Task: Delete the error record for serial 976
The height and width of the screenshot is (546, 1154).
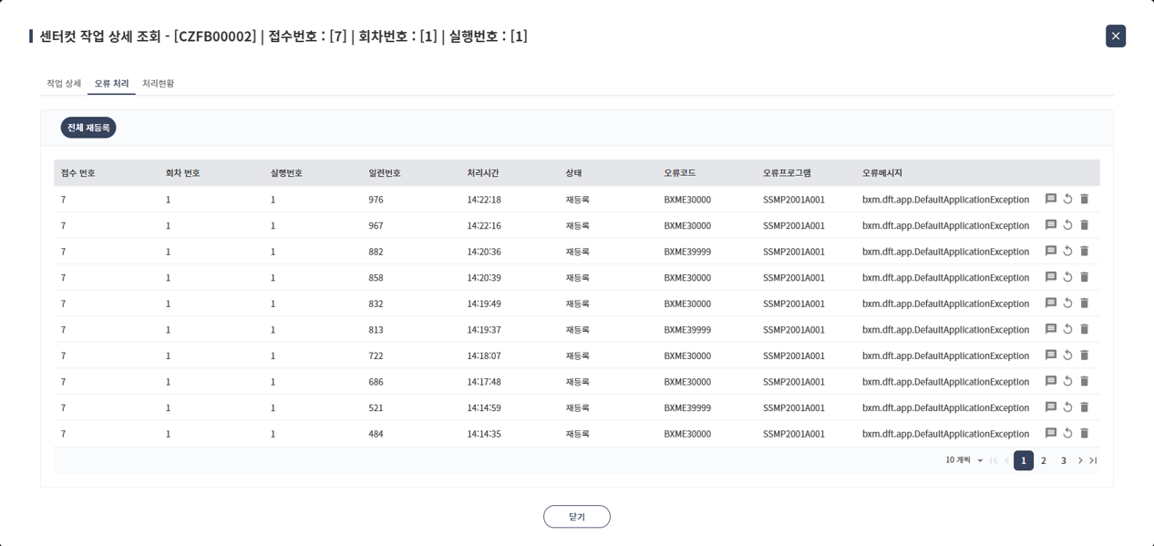Action: (x=1083, y=199)
